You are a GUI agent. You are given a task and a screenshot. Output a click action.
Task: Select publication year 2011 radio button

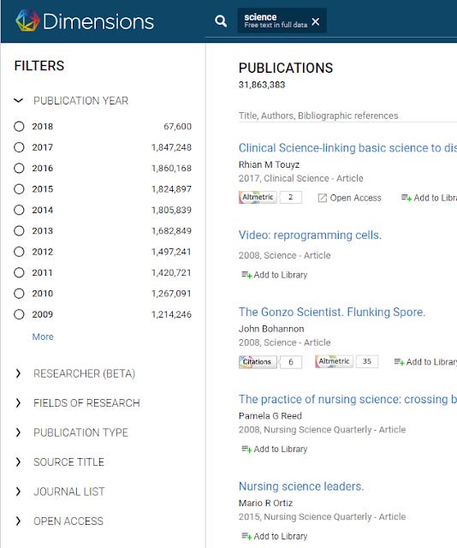(x=19, y=272)
